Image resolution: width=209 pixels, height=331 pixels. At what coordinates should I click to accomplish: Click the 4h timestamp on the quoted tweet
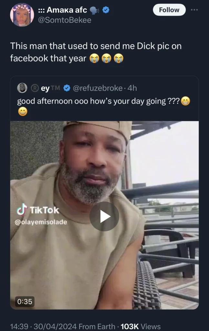coord(132,88)
